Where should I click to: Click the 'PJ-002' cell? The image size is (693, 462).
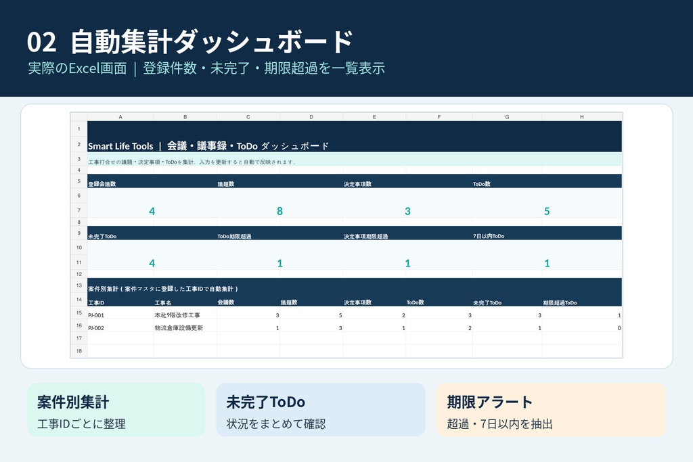point(96,328)
